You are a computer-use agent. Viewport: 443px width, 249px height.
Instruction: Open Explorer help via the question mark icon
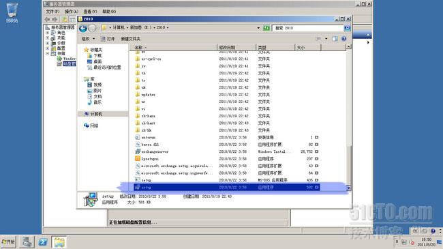(x=343, y=39)
